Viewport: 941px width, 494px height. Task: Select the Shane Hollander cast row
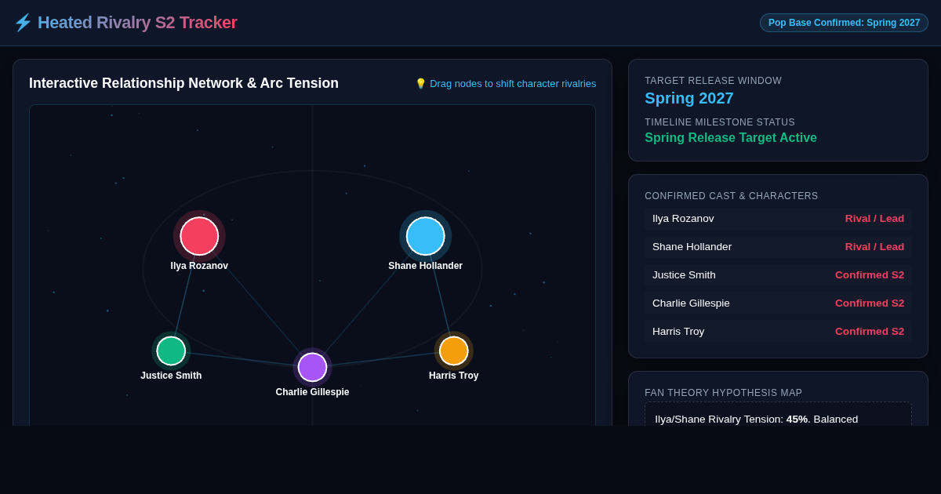coord(778,247)
